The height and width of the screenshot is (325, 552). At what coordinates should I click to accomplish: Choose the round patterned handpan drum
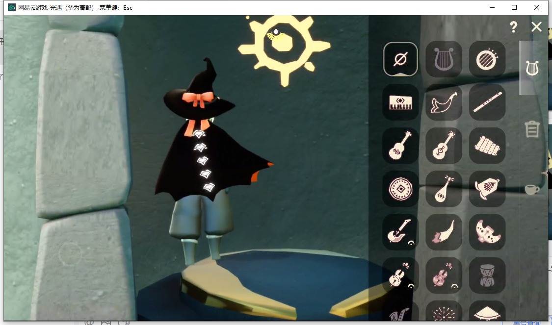pos(400,189)
